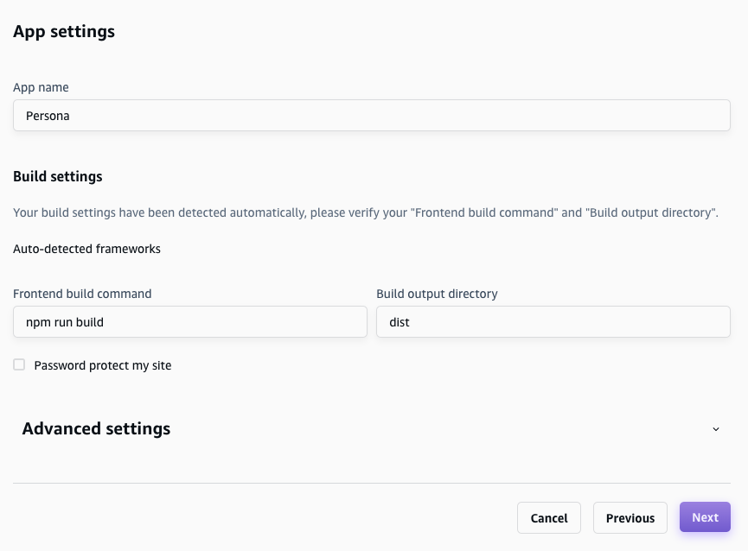
Task: Click the "Password protect my site" label
Action: (102, 365)
